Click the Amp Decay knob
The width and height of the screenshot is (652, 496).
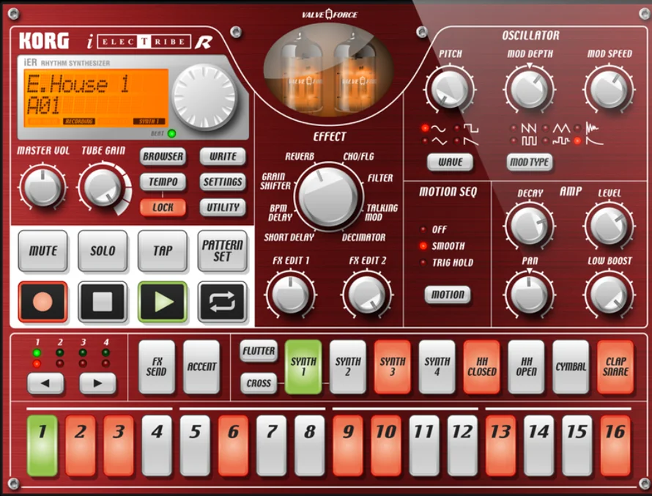click(530, 226)
